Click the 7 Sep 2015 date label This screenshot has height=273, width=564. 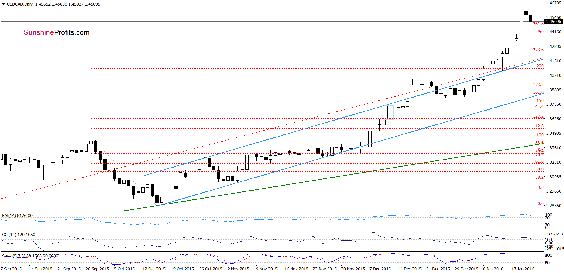tap(11, 269)
